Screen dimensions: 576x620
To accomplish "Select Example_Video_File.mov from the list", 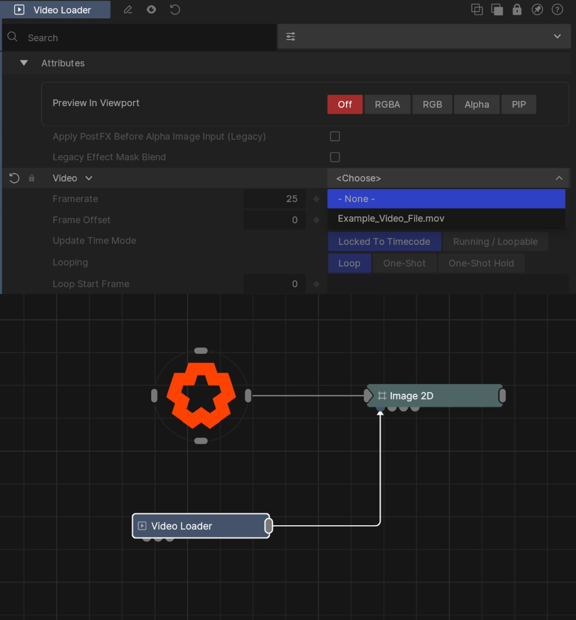I will [x=391, y=219].
